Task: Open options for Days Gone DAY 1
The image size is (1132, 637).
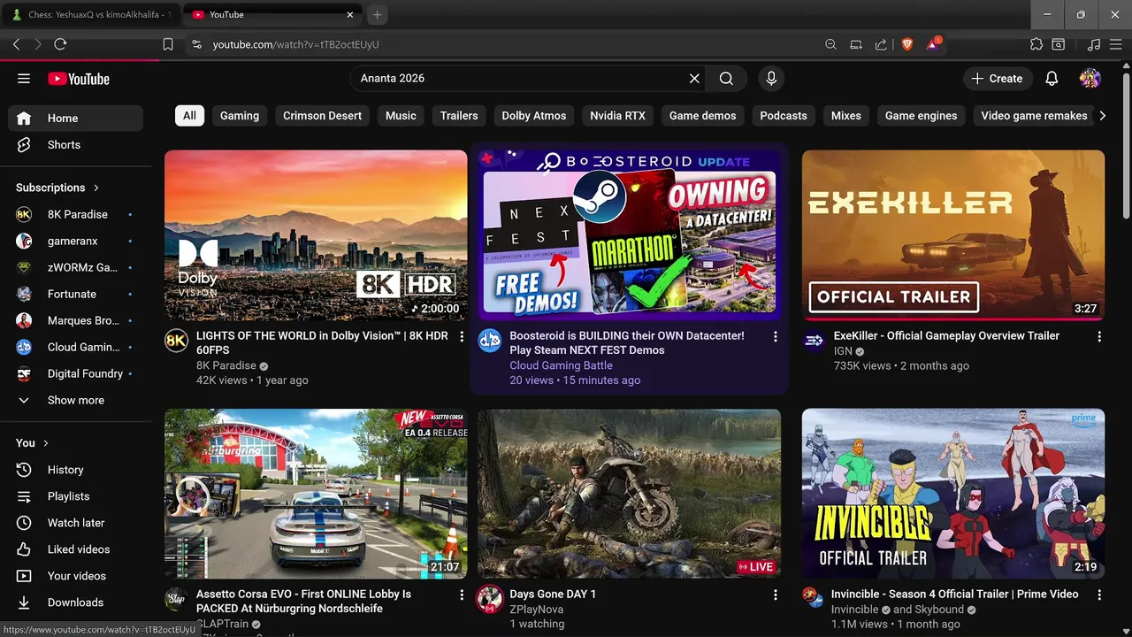Action: click(776, 595)
